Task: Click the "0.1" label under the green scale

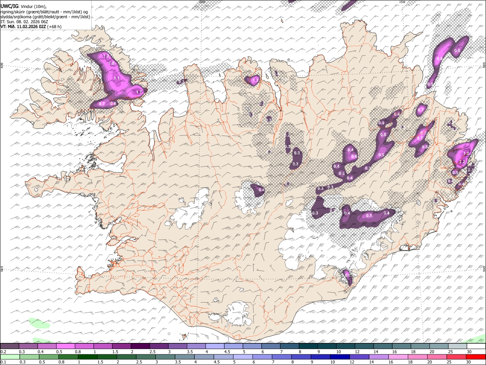Action: click(3, 362)
